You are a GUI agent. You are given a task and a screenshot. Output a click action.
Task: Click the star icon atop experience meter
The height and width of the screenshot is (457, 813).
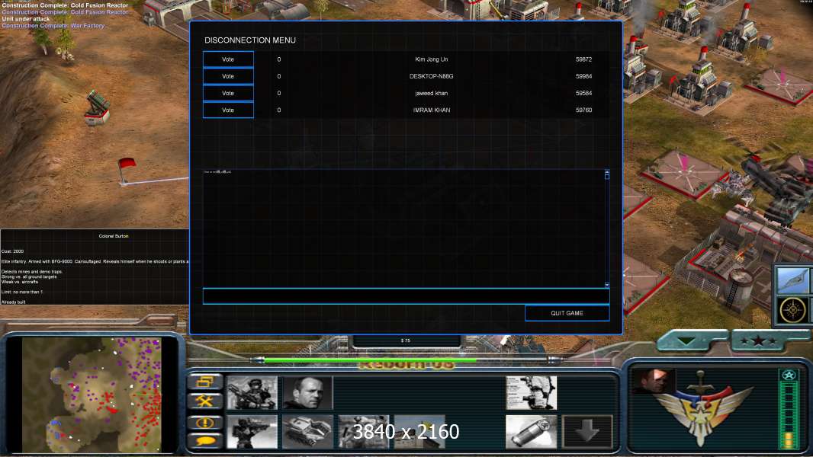[x=789, y=376]
